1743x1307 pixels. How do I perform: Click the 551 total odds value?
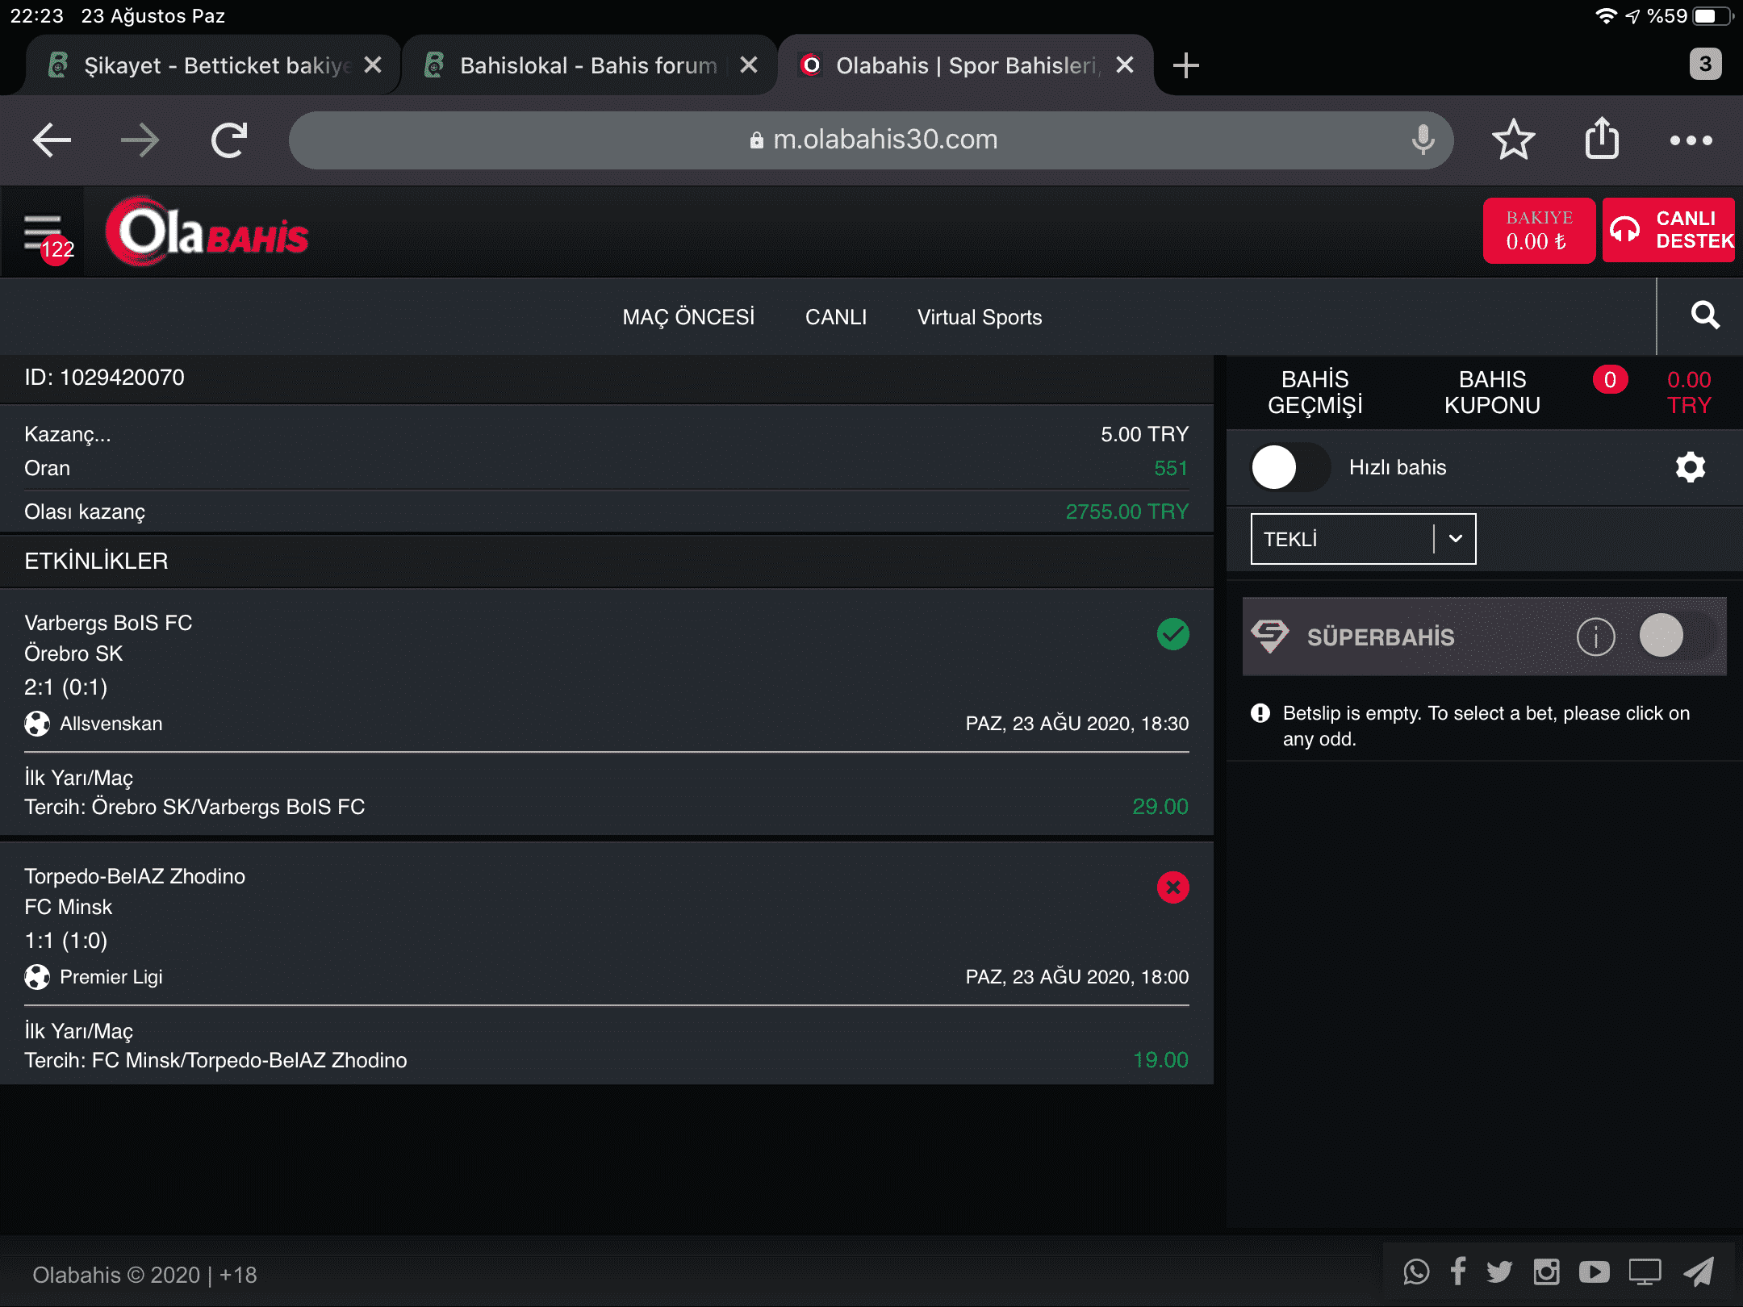pos(1171,468)
